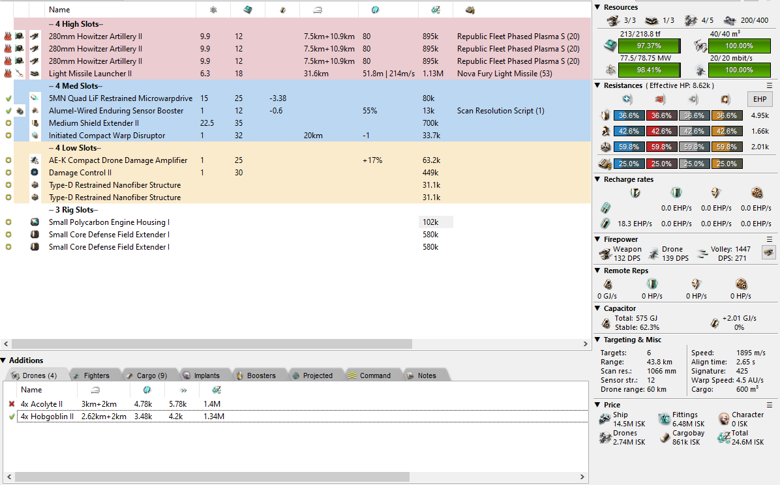
Task: Click the CPU column header icon
Action: click(248, 10)
